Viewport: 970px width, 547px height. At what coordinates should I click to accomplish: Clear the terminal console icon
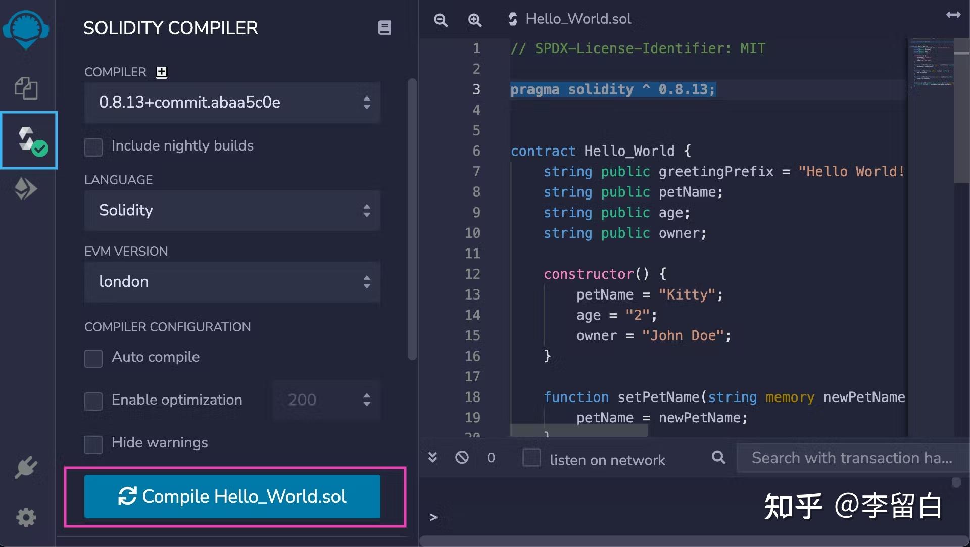[462, 458]
